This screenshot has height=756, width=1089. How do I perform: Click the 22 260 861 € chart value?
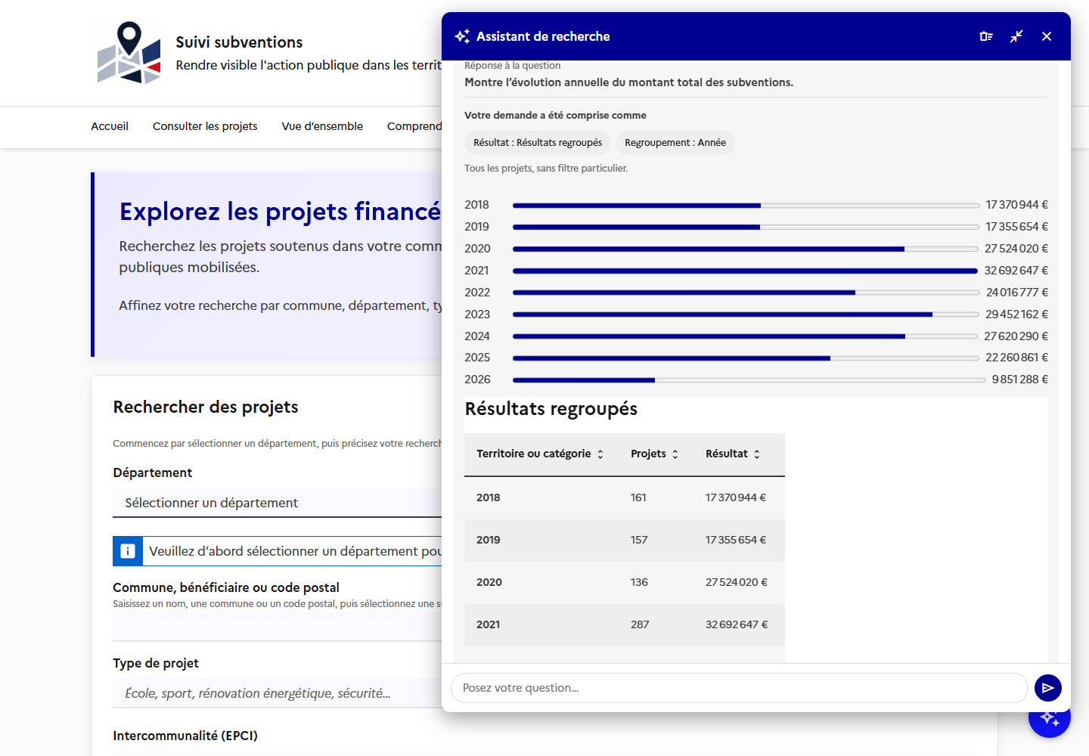pos(1016,358)
